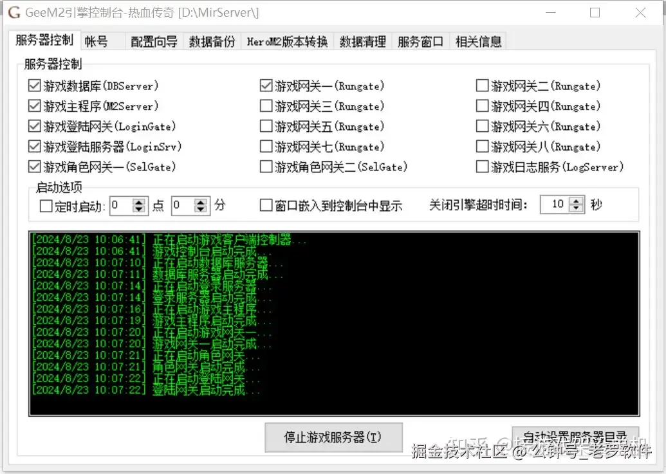
Task: Go to the 数据清理 tab
Action: [362, 41]
